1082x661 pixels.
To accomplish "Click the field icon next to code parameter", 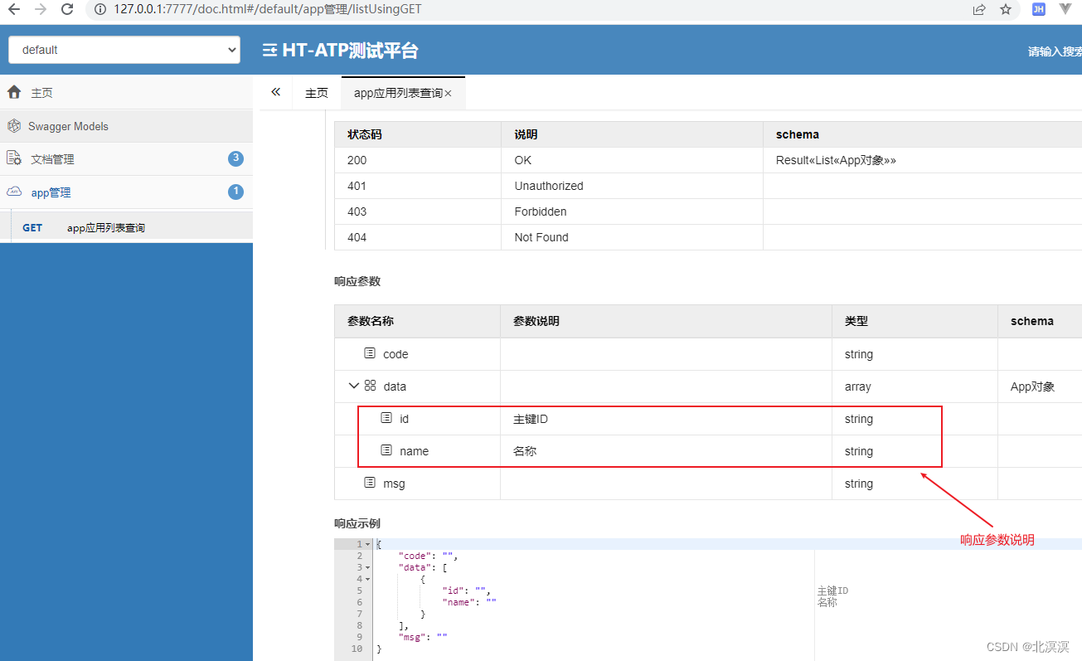I will (369, 352).
